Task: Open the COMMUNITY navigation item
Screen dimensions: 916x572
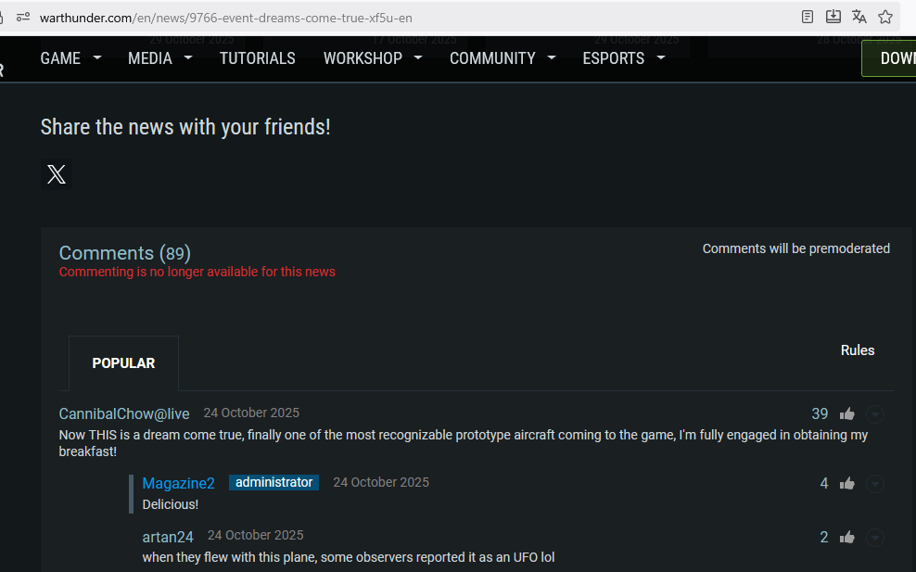Action: tap(492, 58)
